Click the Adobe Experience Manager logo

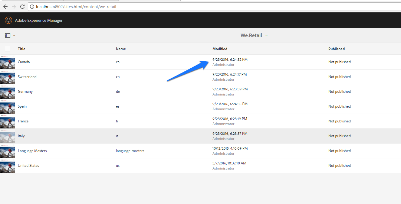[x=8, y=20]
